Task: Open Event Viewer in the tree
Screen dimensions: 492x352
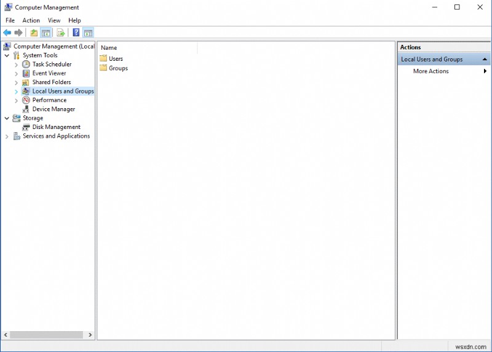Action: 49,73
